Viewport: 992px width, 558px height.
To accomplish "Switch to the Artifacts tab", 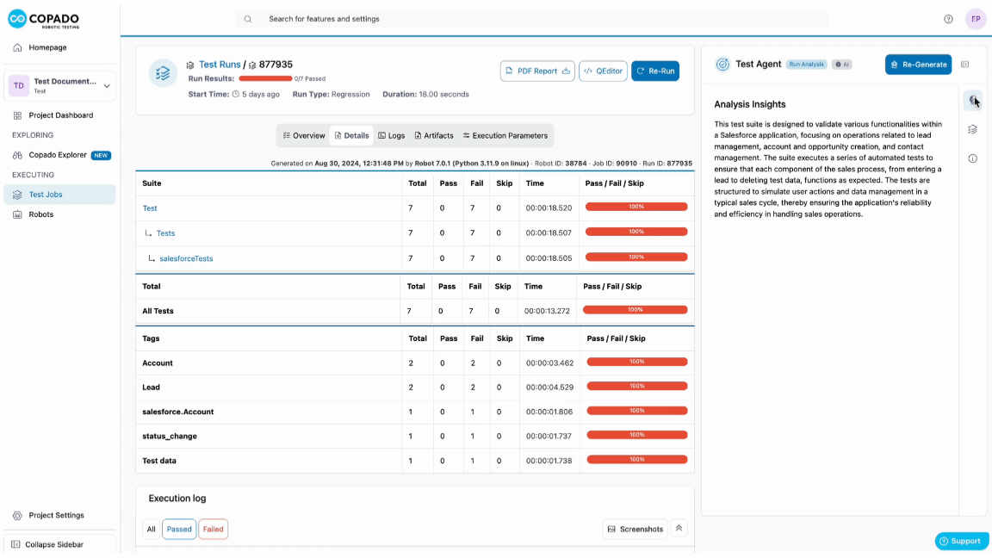I will click(x=433, y=135).
